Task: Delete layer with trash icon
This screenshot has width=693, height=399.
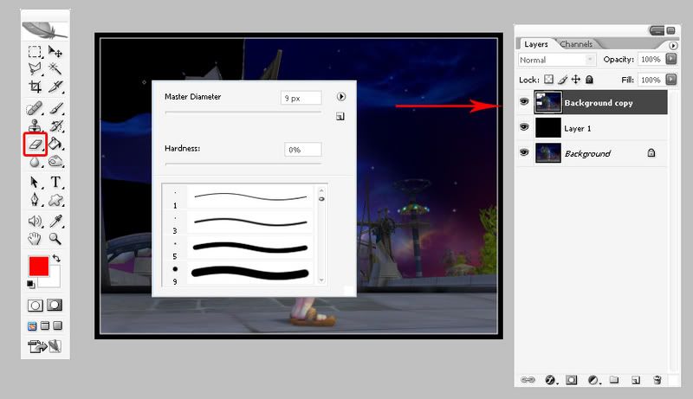Action: click(x=657, y=380)
